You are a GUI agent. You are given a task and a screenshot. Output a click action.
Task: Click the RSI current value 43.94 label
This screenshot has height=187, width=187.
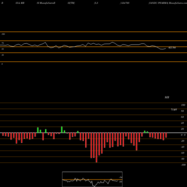(x=172, y=47)
